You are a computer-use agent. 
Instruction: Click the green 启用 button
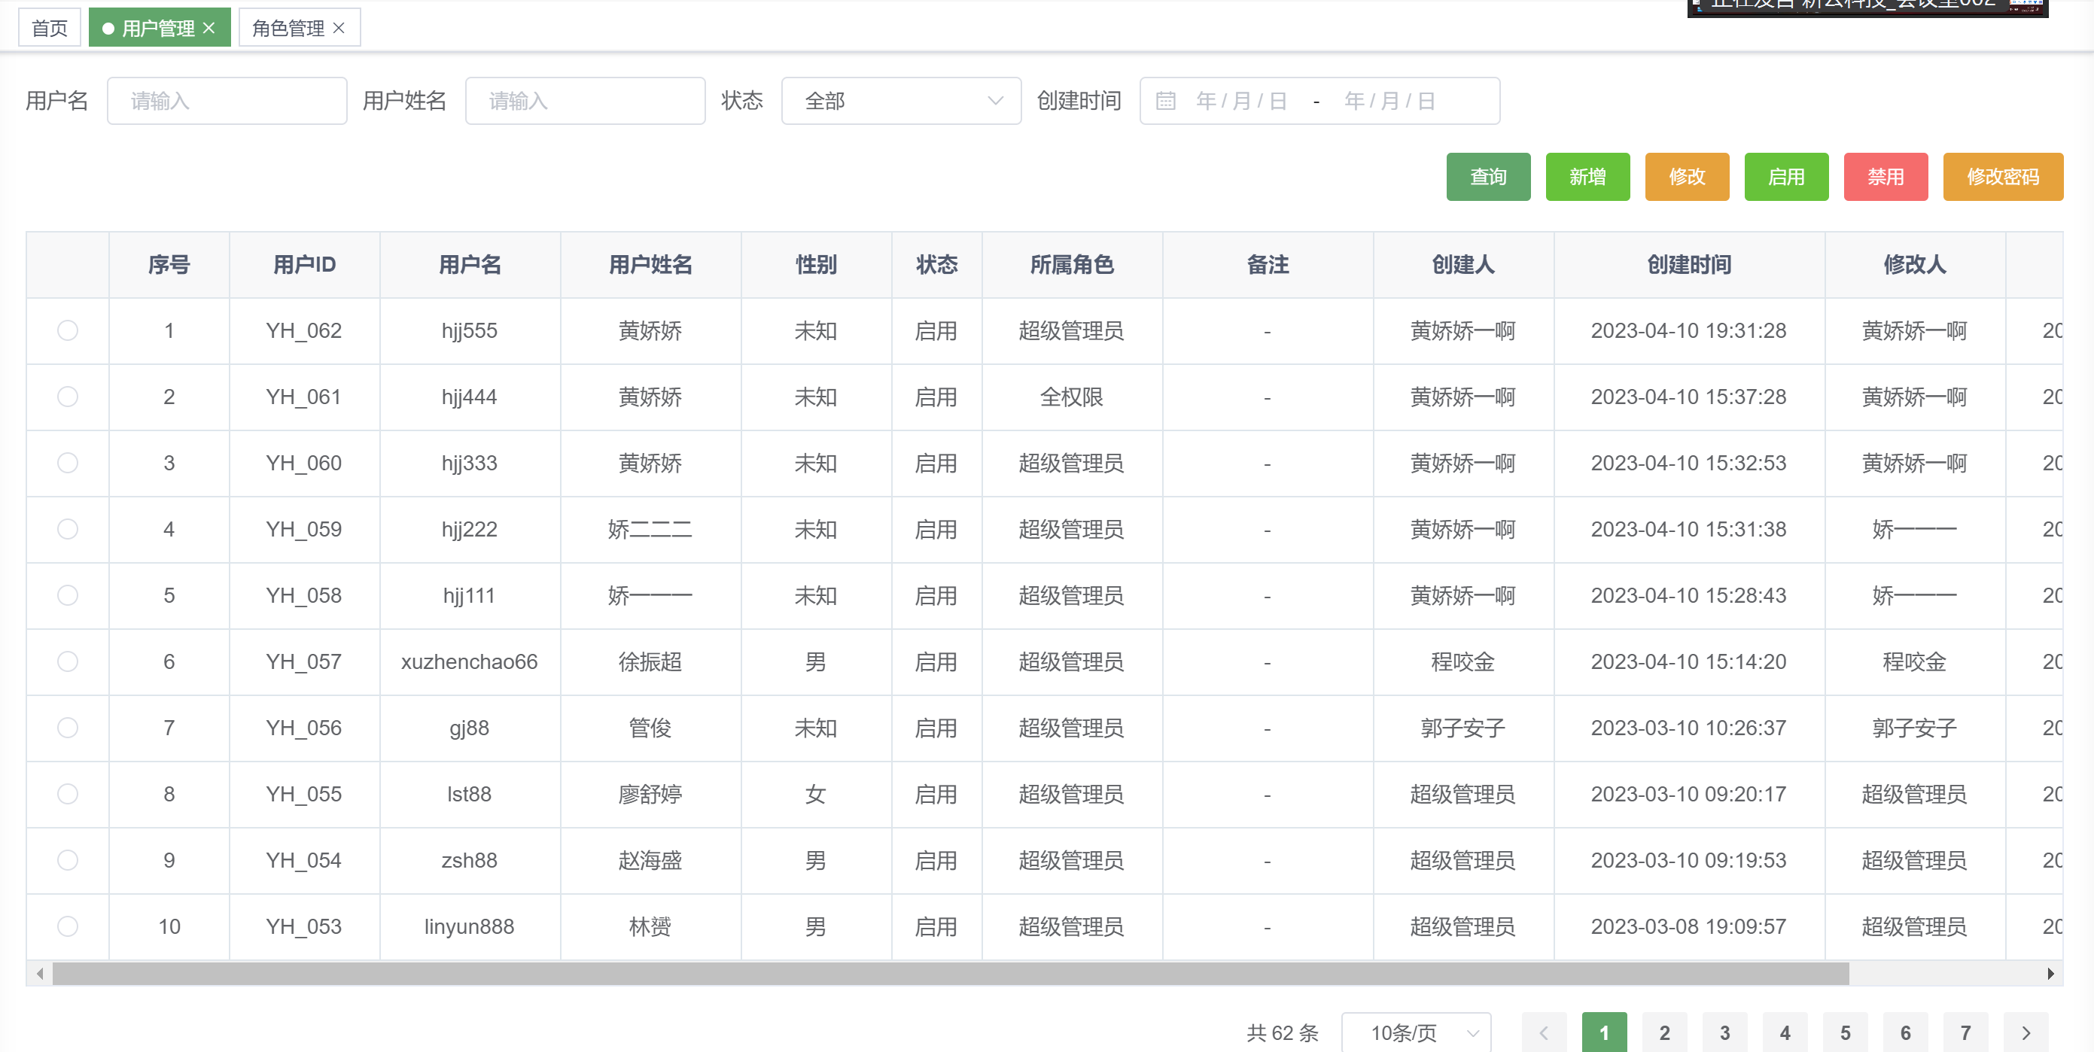1786,176
